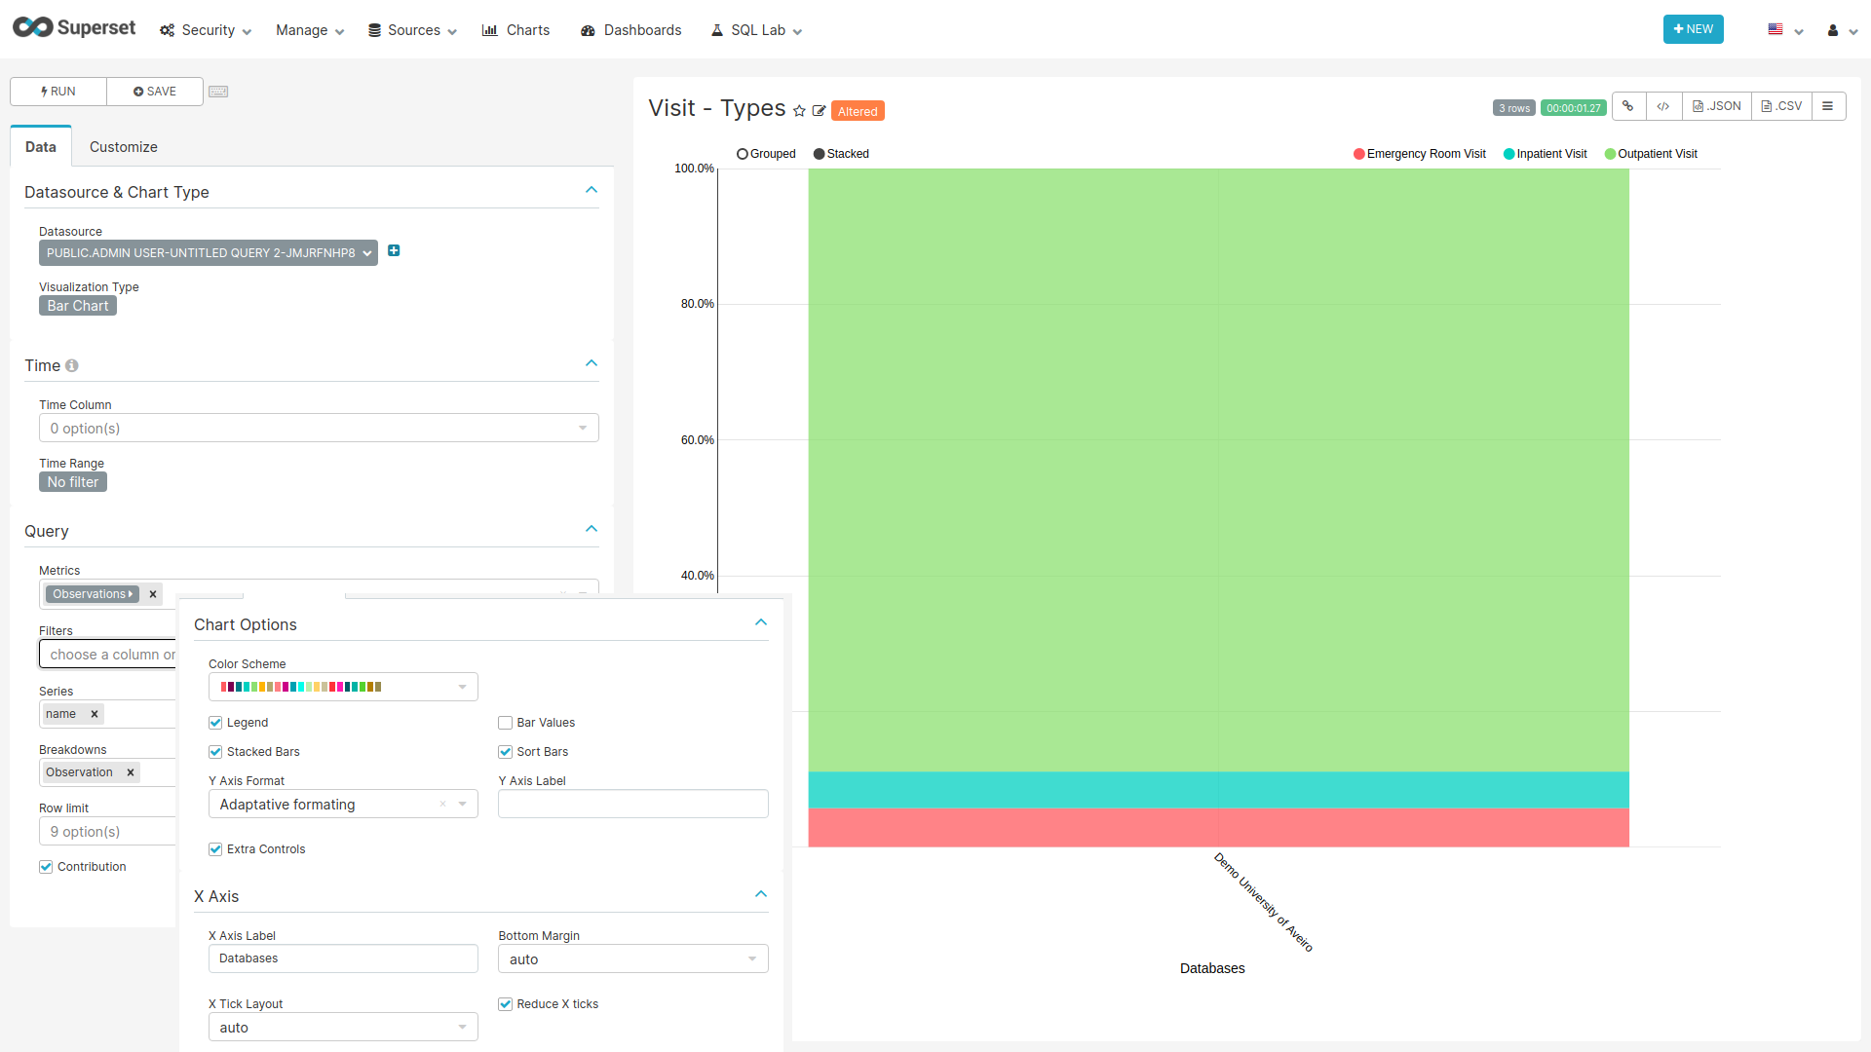Viewport: 1871px width, 1052px height.
Task: Collapse the Time section
Action: [x=592, y=363]
